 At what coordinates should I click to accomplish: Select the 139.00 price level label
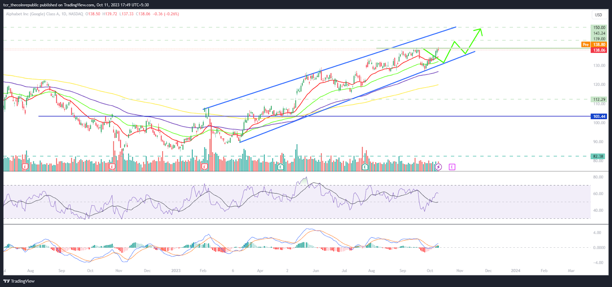click(x=599, y=39)
